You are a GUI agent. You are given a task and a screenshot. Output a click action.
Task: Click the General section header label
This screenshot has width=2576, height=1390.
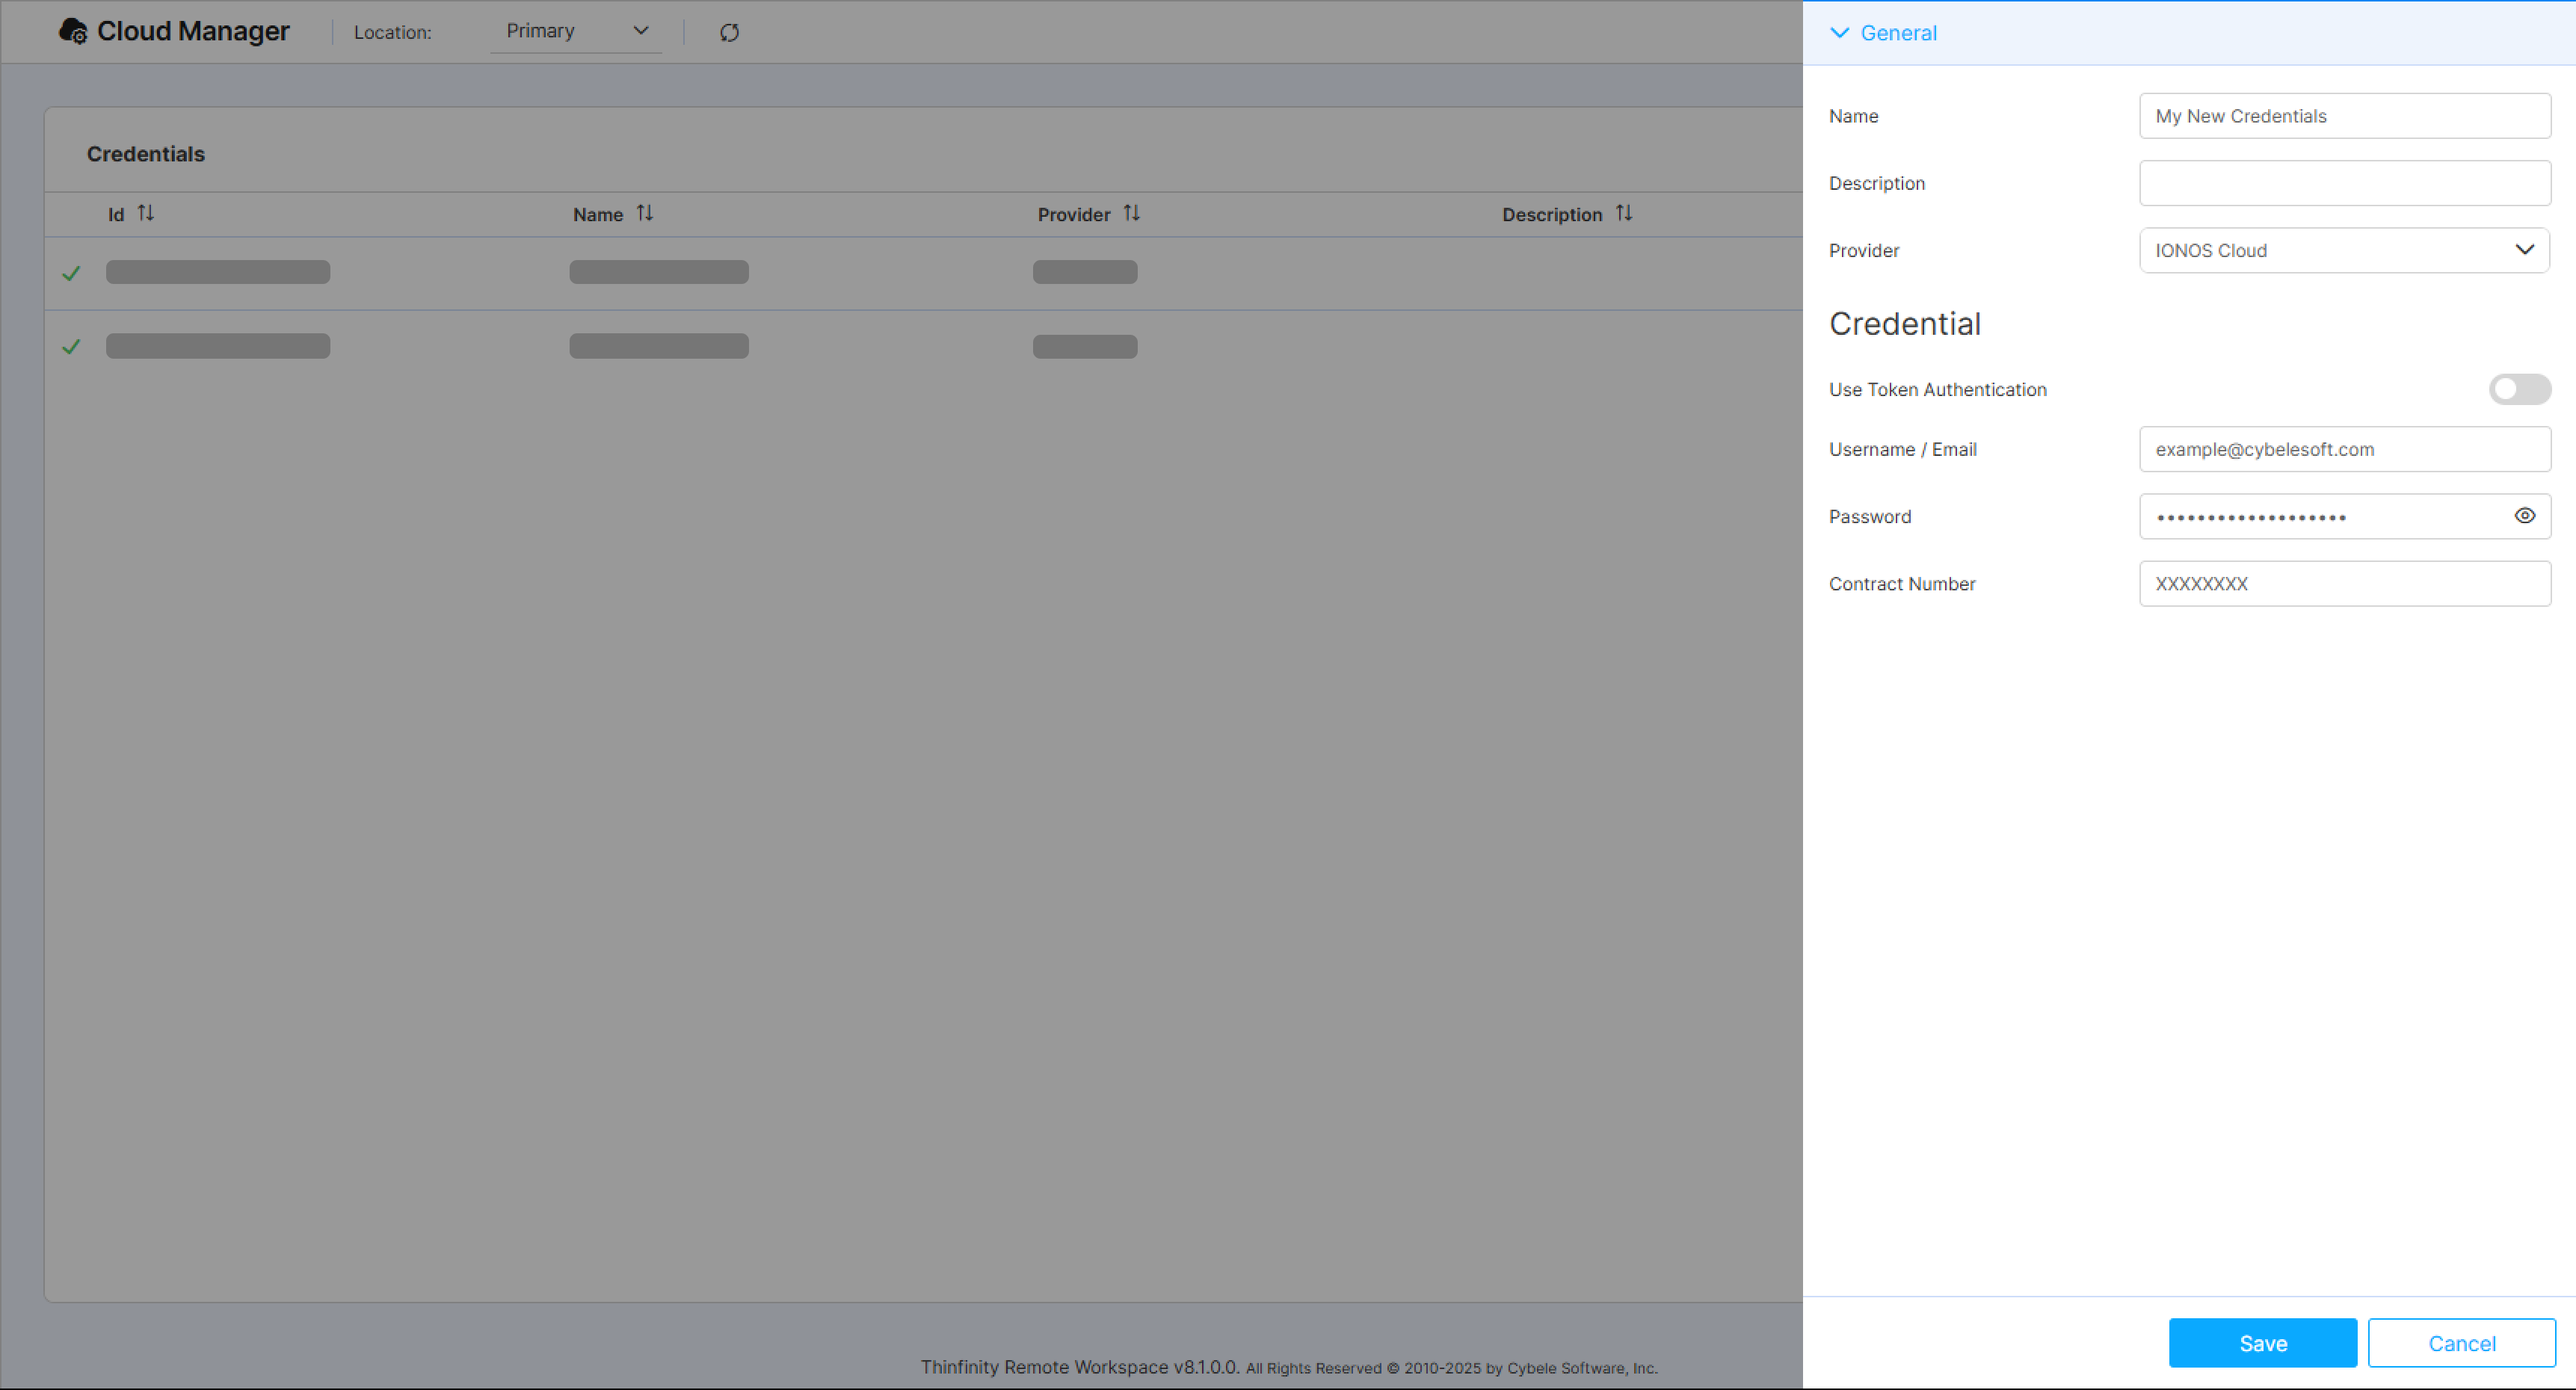tap(1898, 33)
